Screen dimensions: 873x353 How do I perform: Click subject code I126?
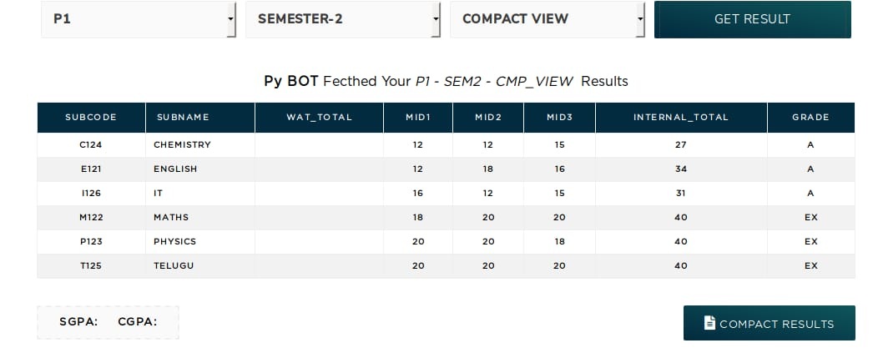pyautogui.click(x=91, y=194)
